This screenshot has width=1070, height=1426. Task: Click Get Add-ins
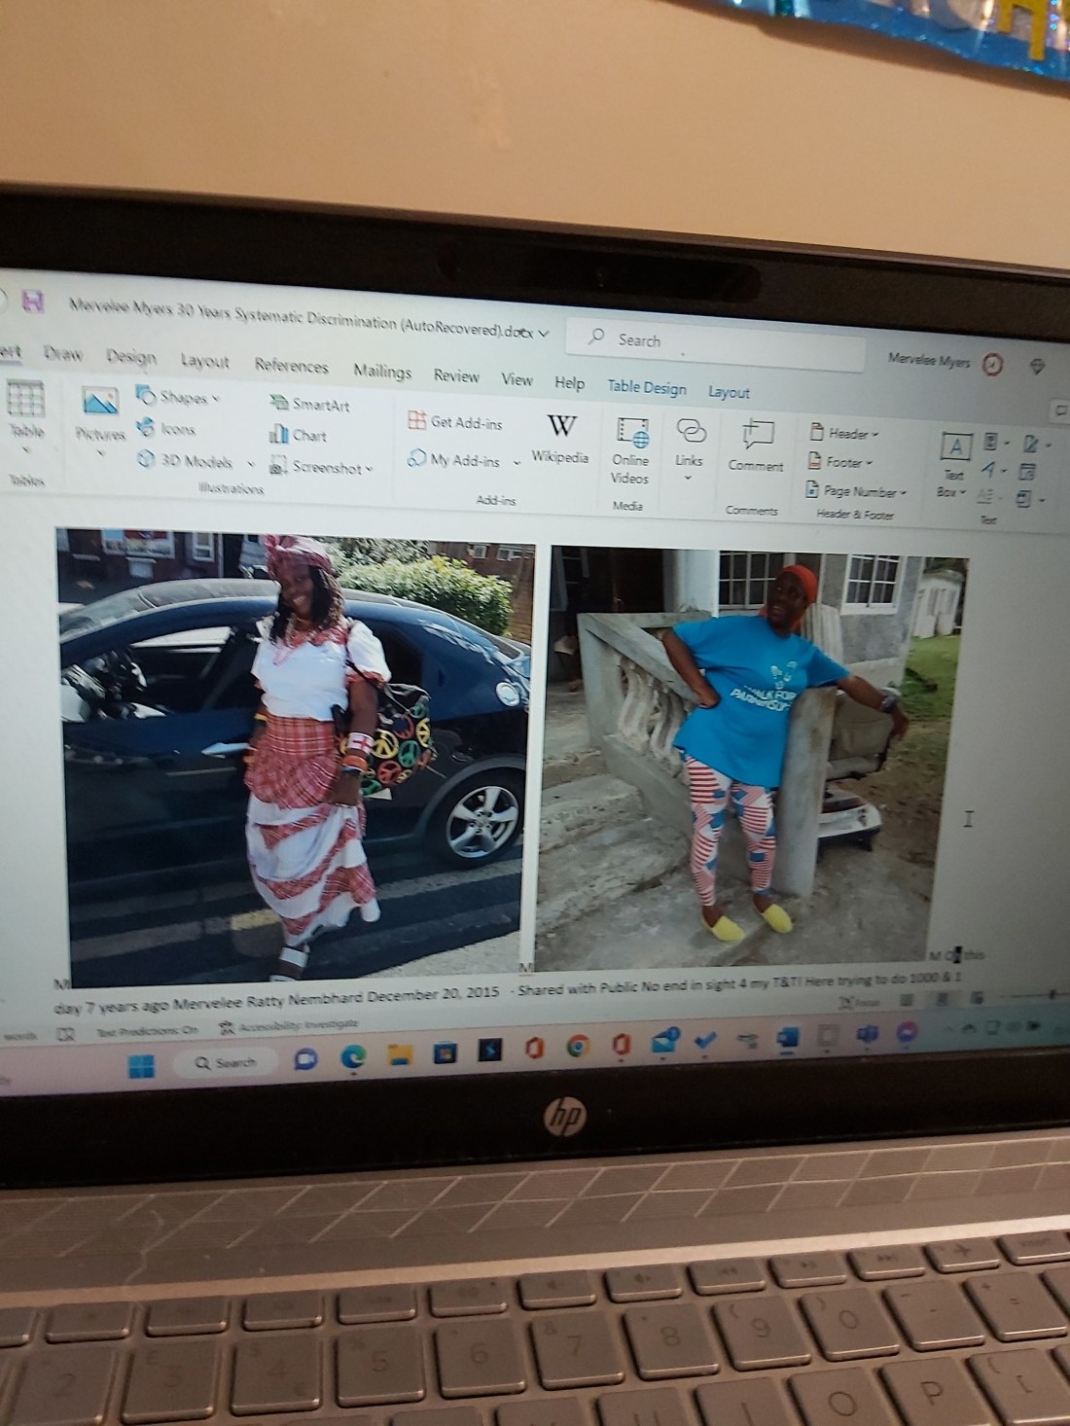tap(455, 422)
